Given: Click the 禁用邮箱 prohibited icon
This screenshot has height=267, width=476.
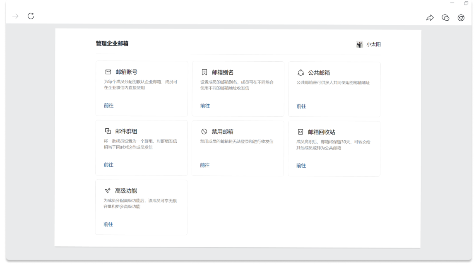Looking at the screenshot, I should 204,132.
